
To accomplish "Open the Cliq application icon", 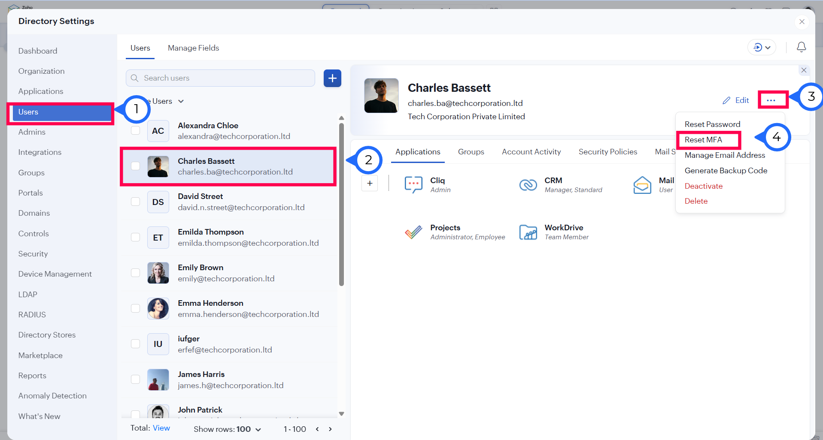I will (413, 184).
